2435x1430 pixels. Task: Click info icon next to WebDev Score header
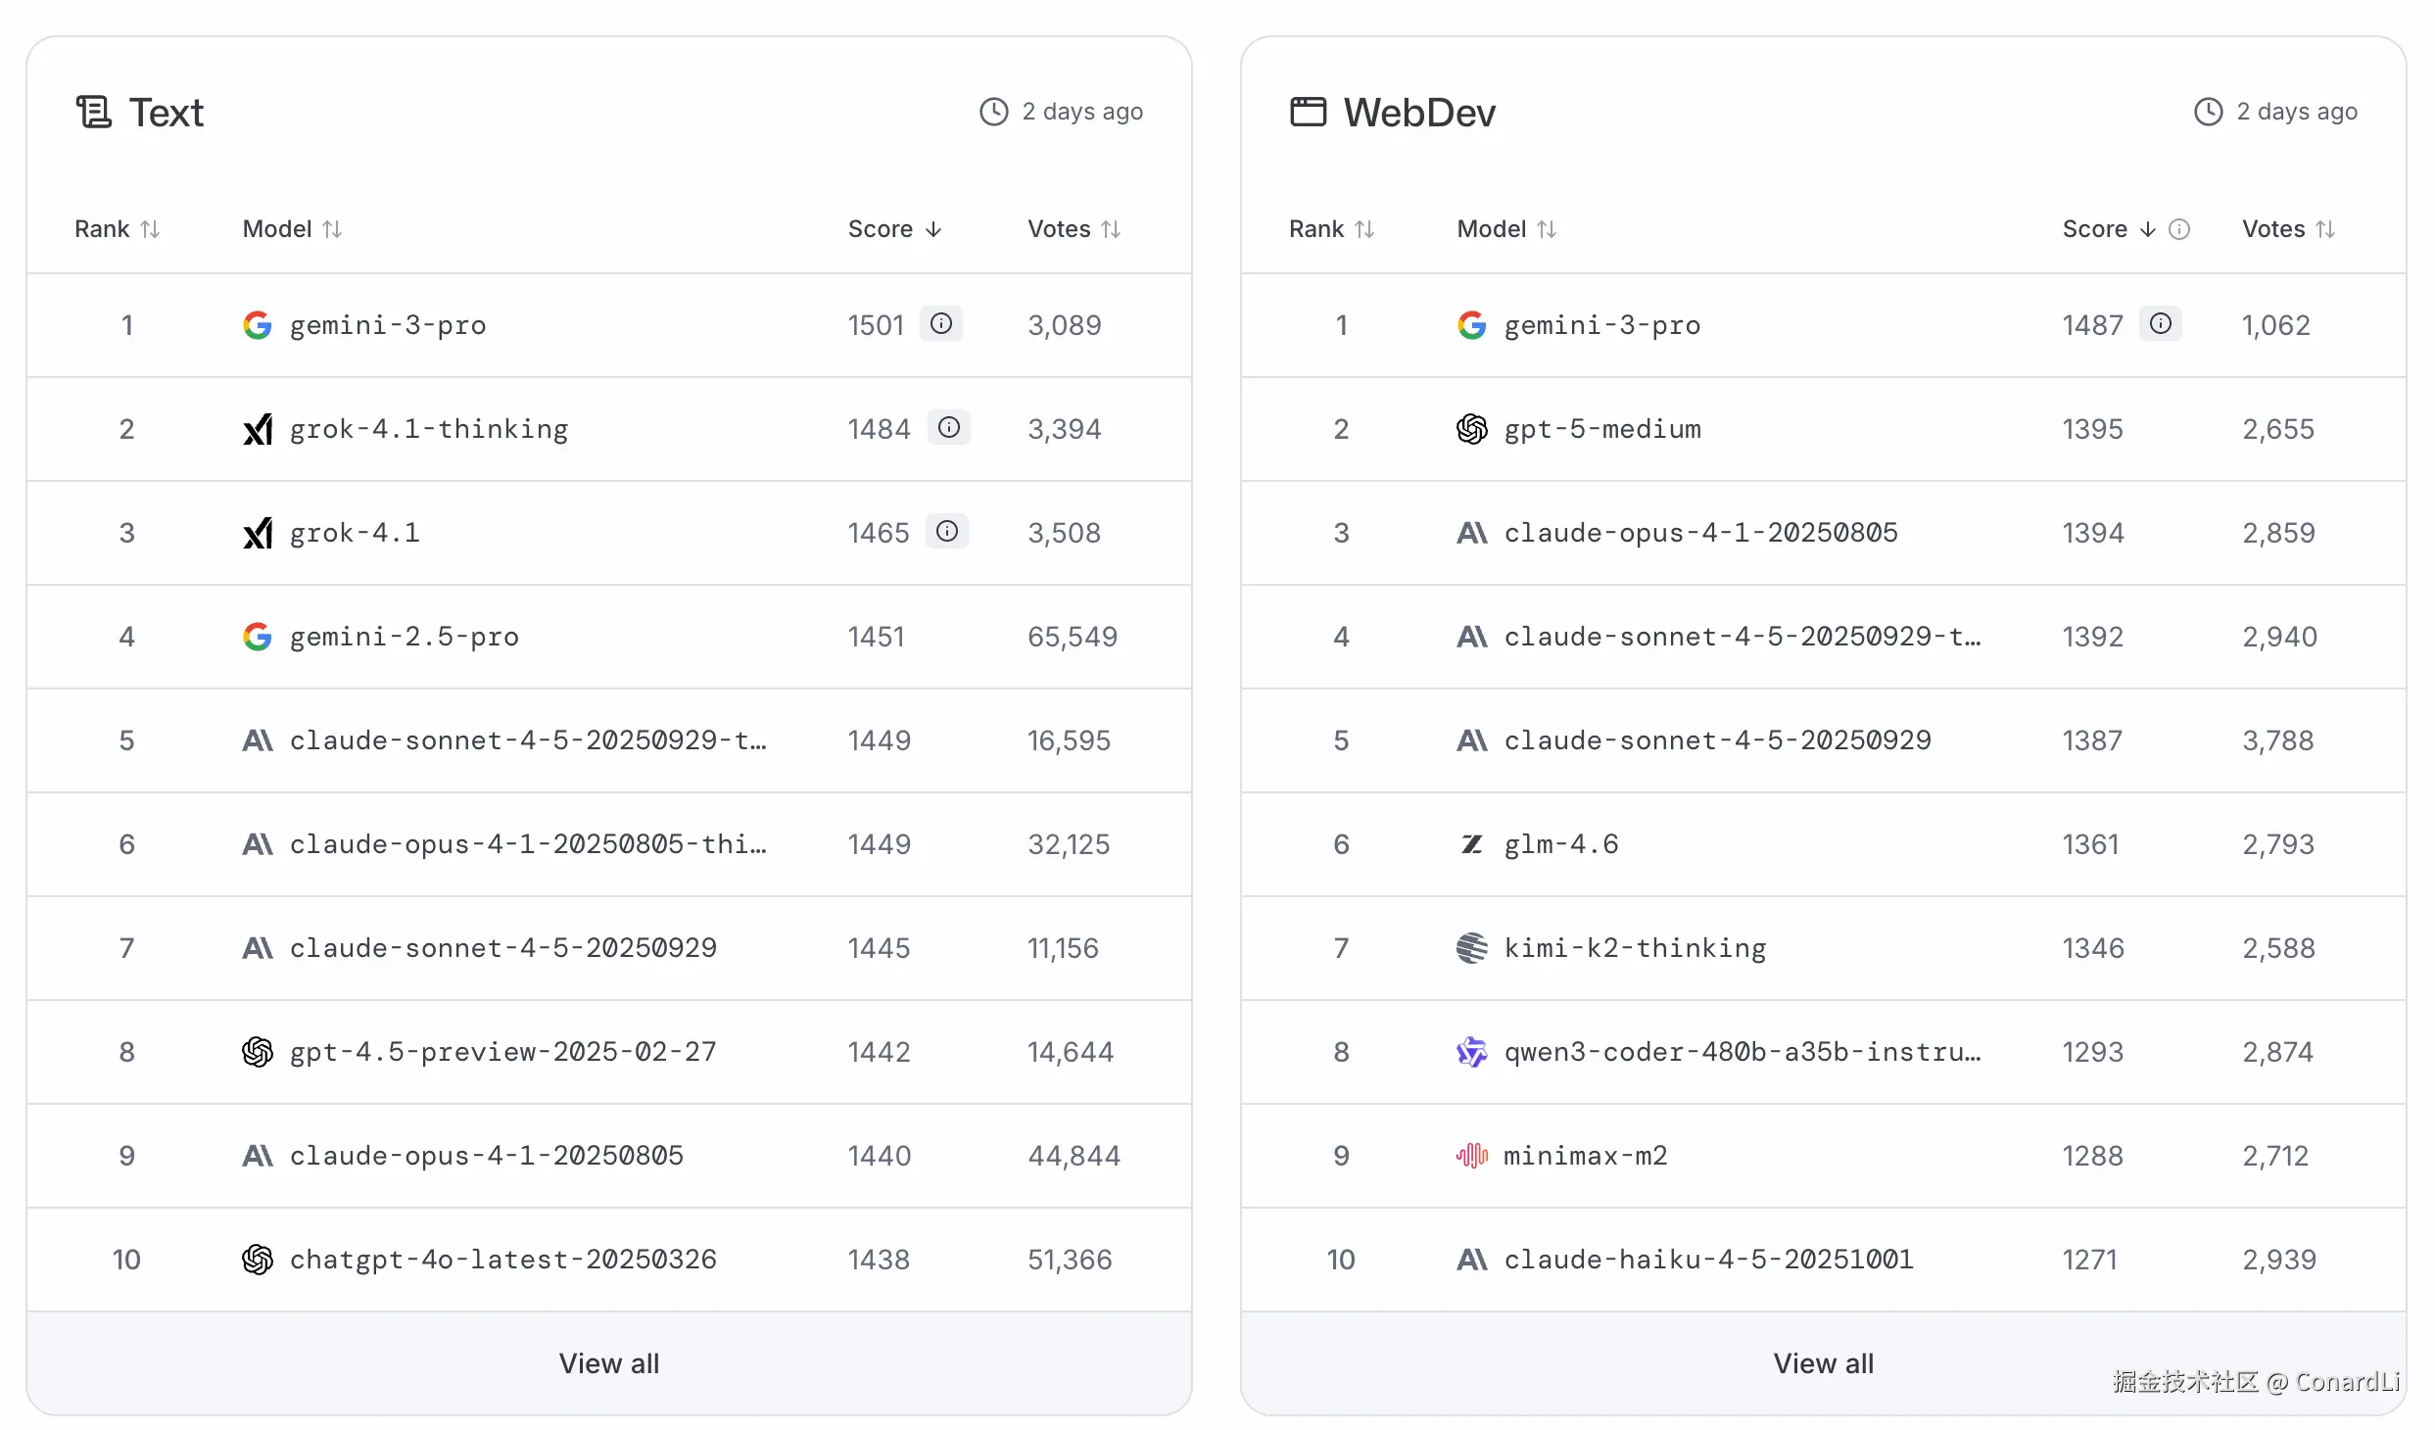click(x=2179, y=229)
